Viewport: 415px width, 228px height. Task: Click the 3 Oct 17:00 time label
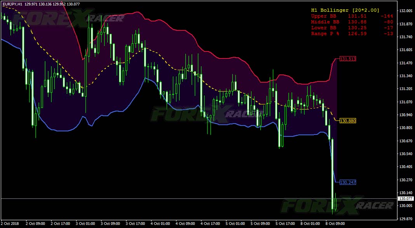pyautogui.click(x=135, y=223)
